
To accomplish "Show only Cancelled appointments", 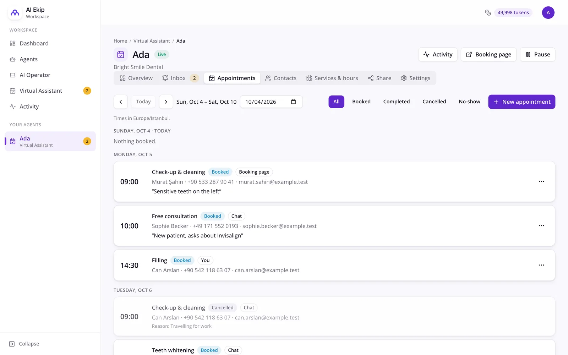I will pos(434,102).
